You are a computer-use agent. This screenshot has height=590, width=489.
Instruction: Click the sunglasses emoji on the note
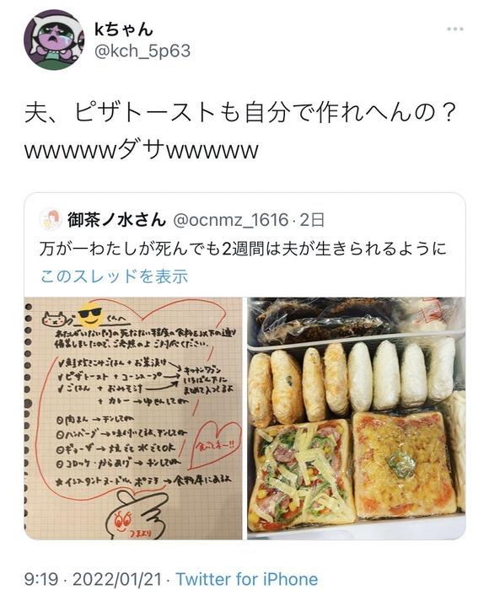(x=89, y=315)
